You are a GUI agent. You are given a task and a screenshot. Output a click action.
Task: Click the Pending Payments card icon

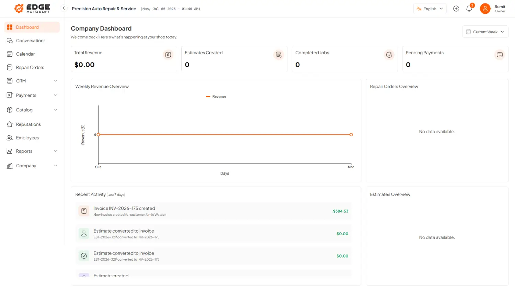point(500,55)
